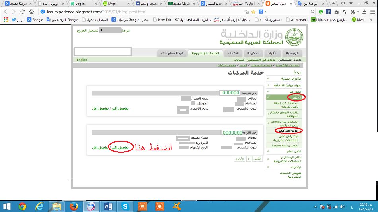This screenshot has width=378, height=212.
Task: Expand the الأمن العام sidebar section
Action: point(294,151)
